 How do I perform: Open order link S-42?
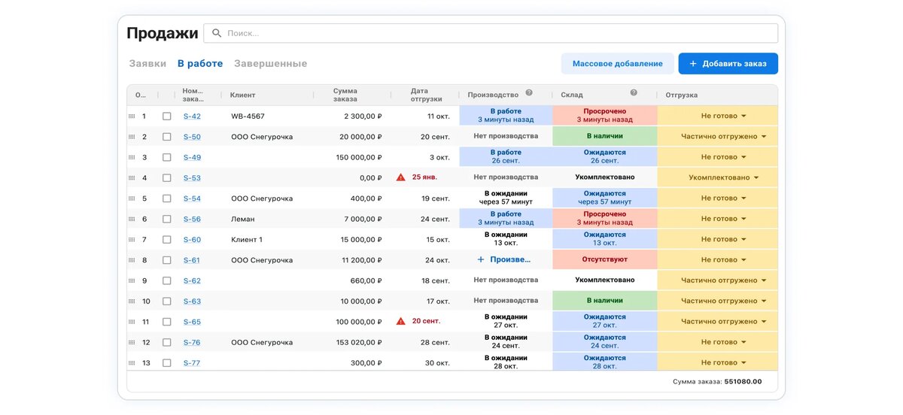click(192, 117)
